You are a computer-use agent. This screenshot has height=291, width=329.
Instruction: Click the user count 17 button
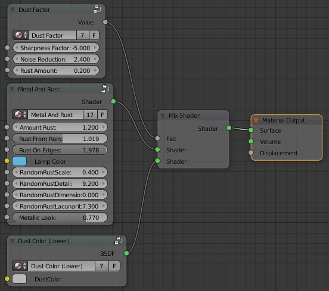point(90,115)
